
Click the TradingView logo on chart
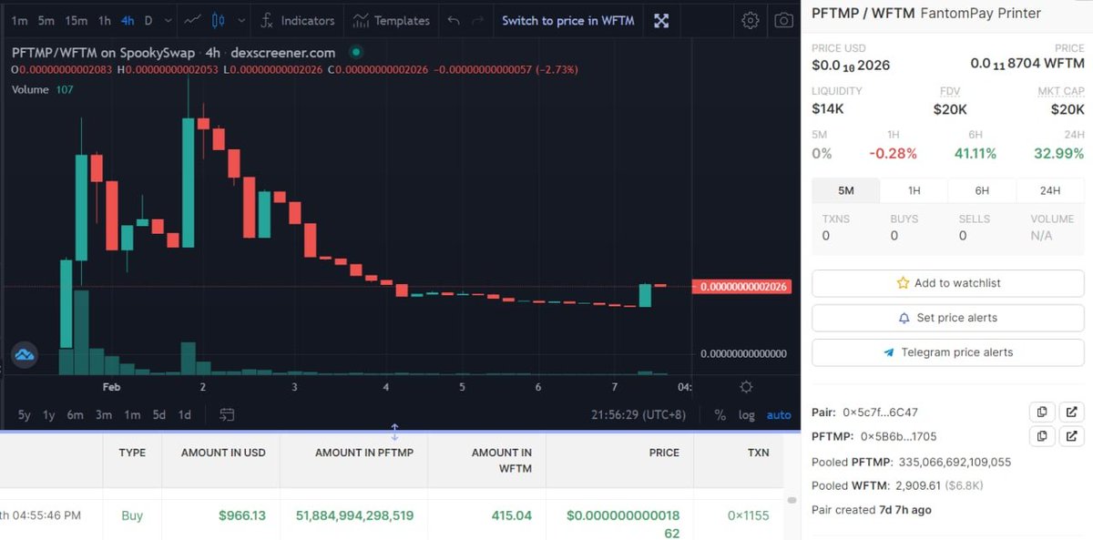[25, 354]
